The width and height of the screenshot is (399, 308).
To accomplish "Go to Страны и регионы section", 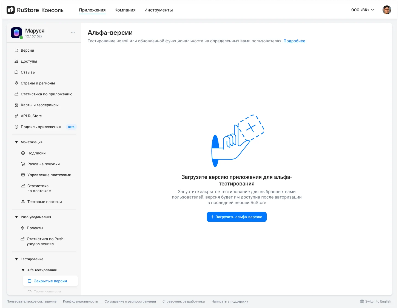I will coord(38,83).
